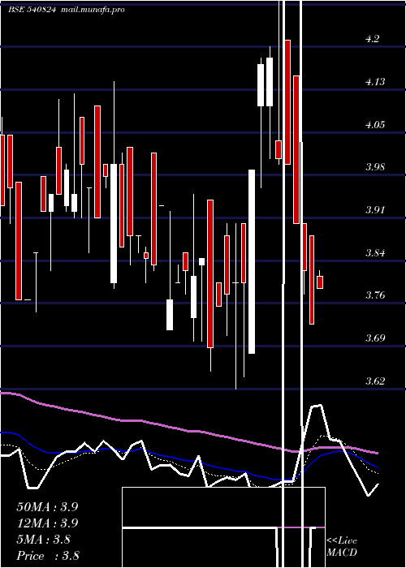This screenshot has height=568, width=406.
Task: Click the mail.munafa.pro text
Action: tap(93, 10)
